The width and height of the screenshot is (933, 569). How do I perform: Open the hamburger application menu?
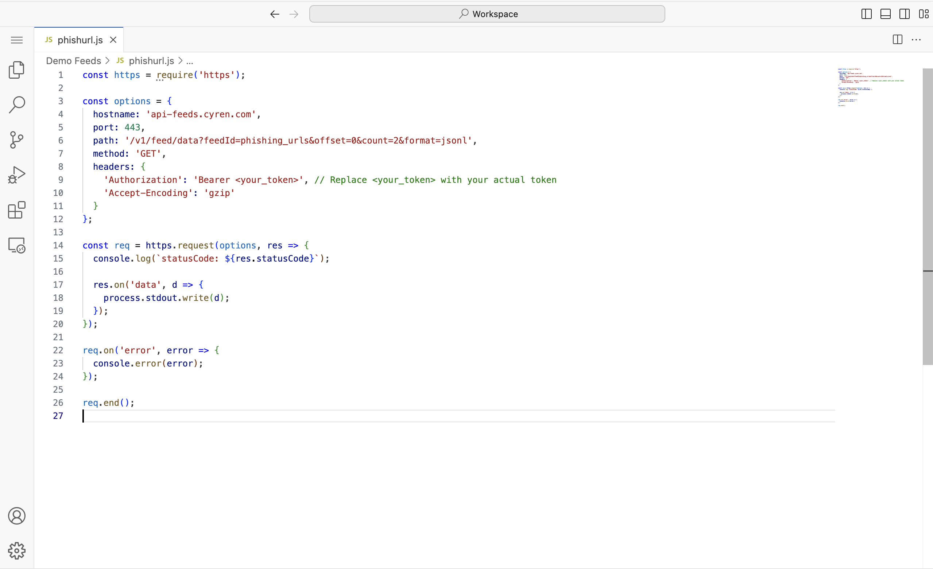click(x=16, y=40)
